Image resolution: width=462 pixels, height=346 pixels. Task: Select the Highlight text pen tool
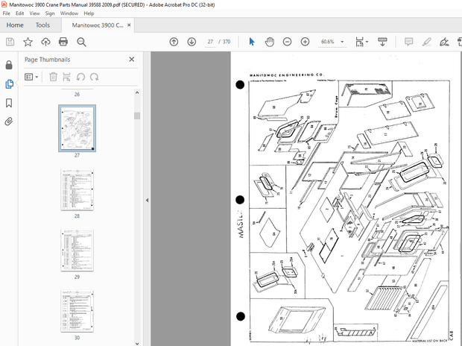click(x=426, y=42)
